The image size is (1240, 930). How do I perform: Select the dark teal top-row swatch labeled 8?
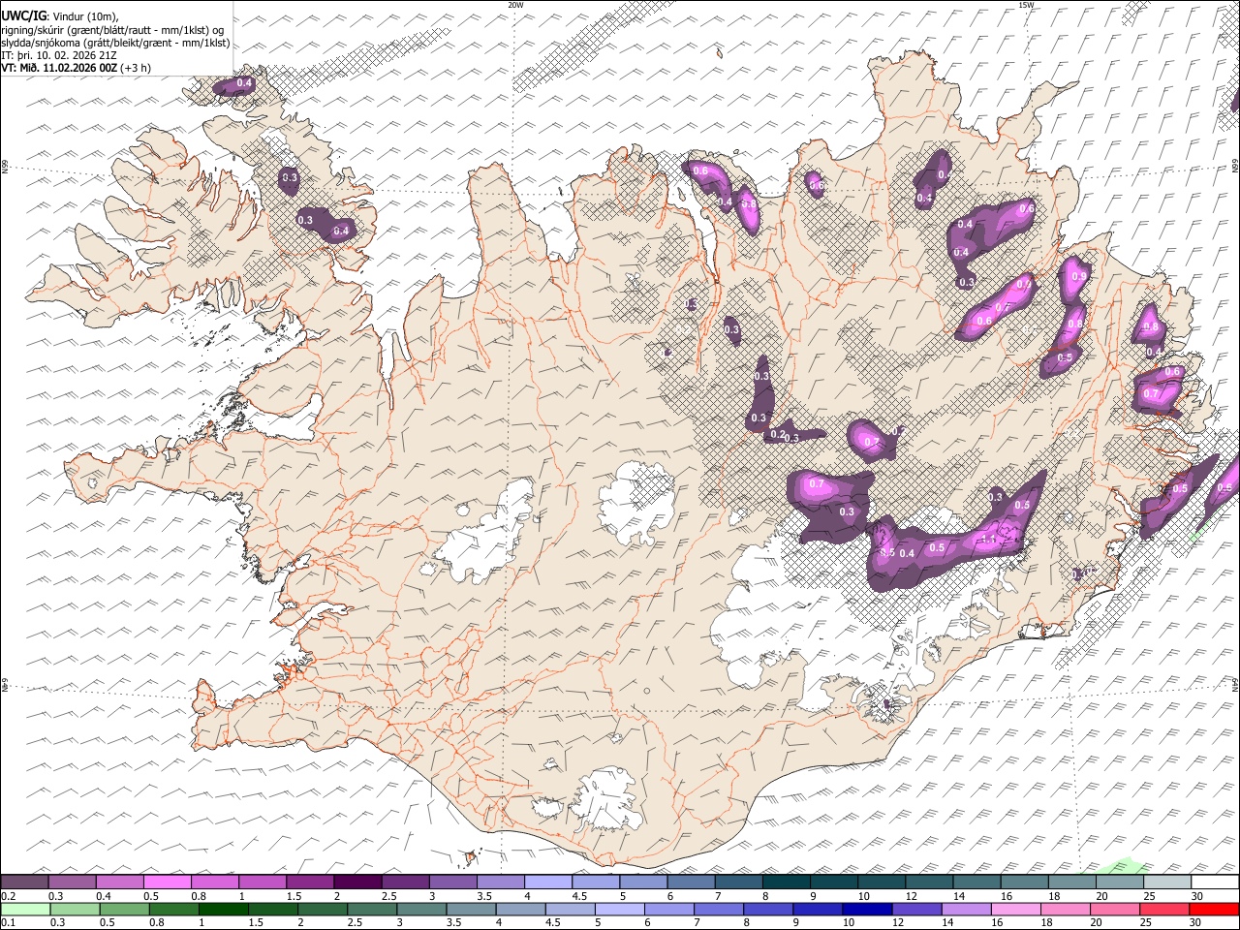pos(787,882)
